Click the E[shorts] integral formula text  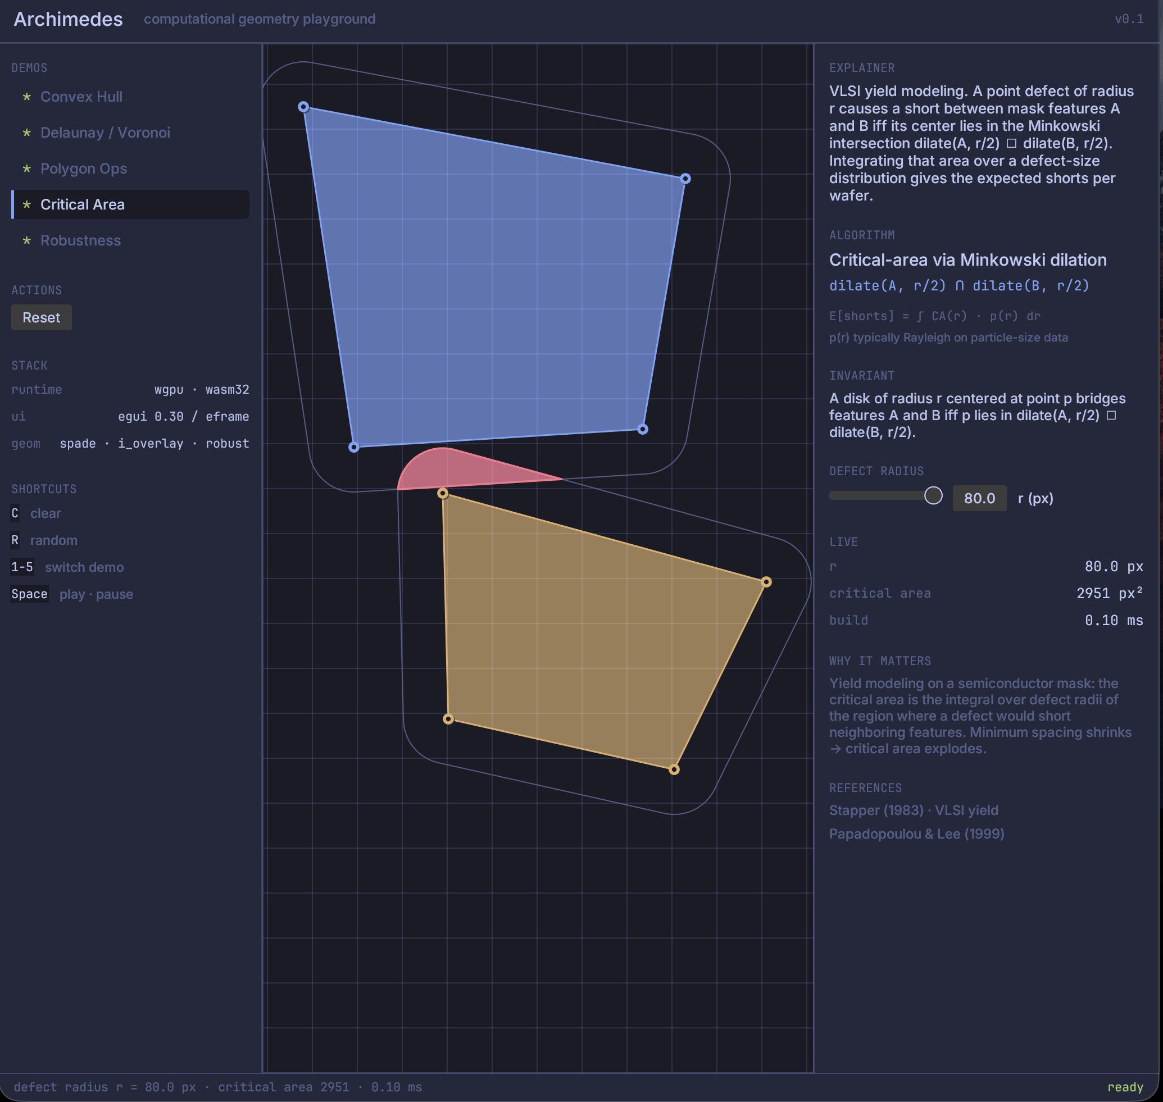pos(934,316)
